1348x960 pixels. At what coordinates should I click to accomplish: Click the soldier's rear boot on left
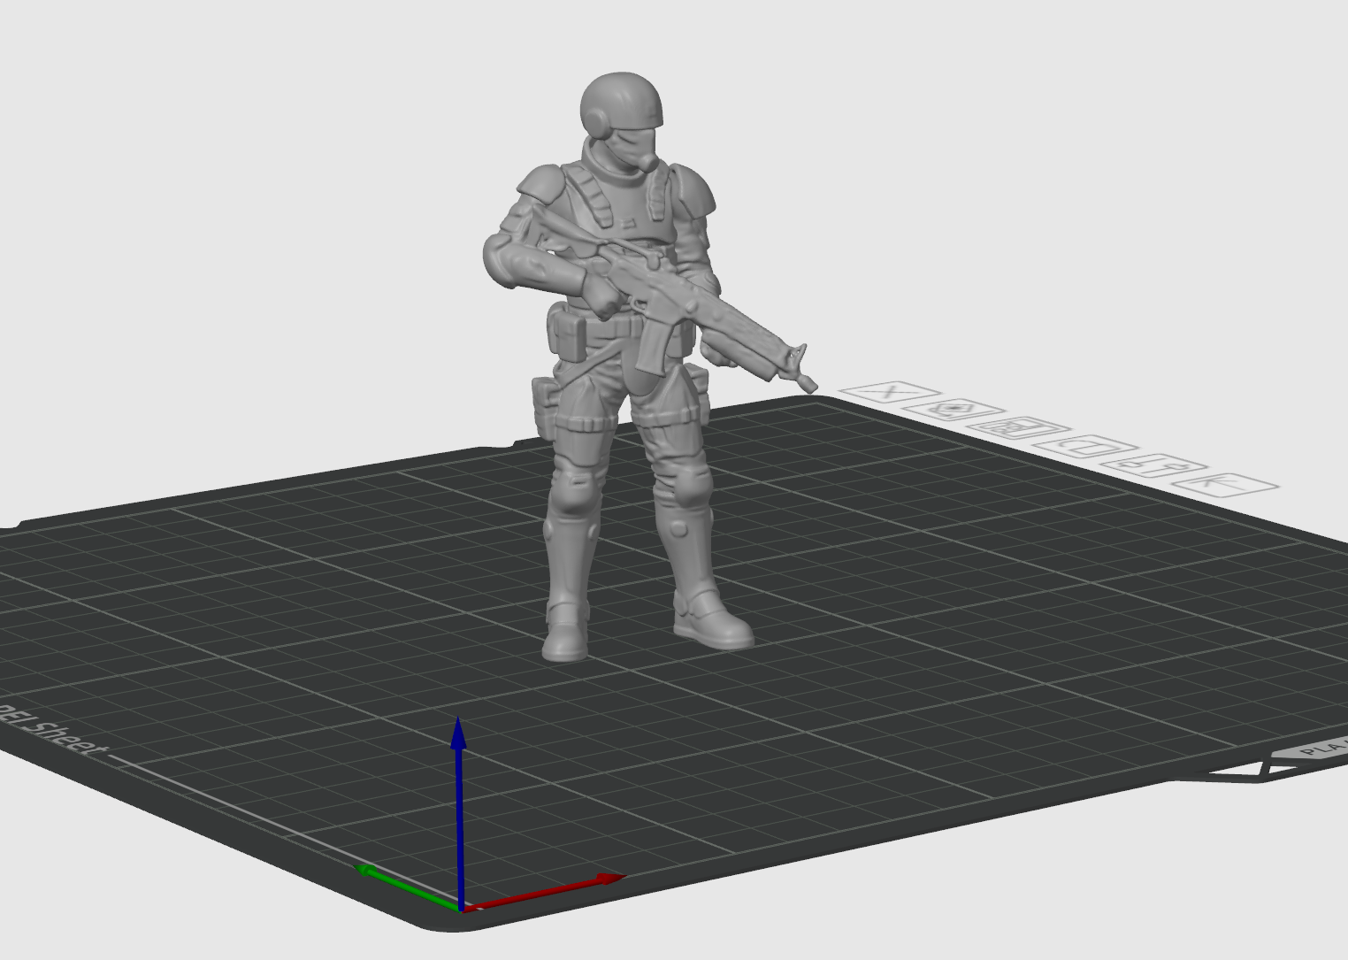point(564,640)
